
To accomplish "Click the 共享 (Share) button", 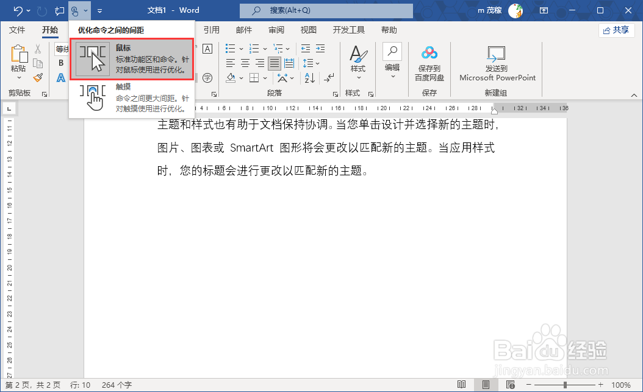I will tap(616, 29).
